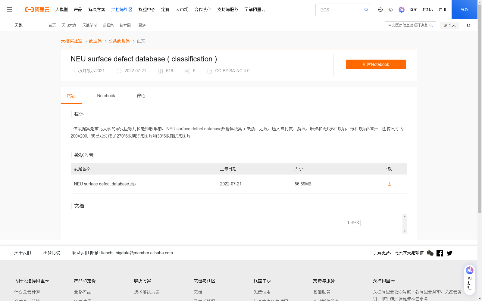
Task: Click the globe language icon in the header
Action: point(380,10)
